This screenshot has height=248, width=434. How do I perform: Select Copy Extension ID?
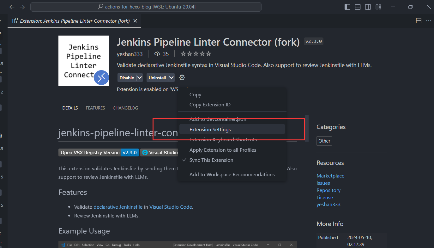coord(210,104)
